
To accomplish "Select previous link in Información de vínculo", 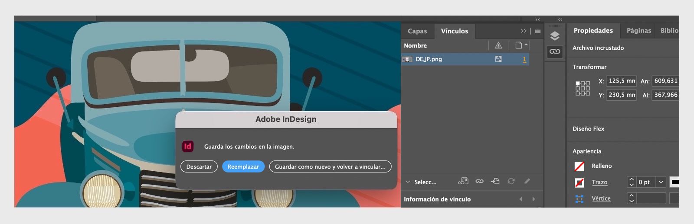I will (521, 199).
